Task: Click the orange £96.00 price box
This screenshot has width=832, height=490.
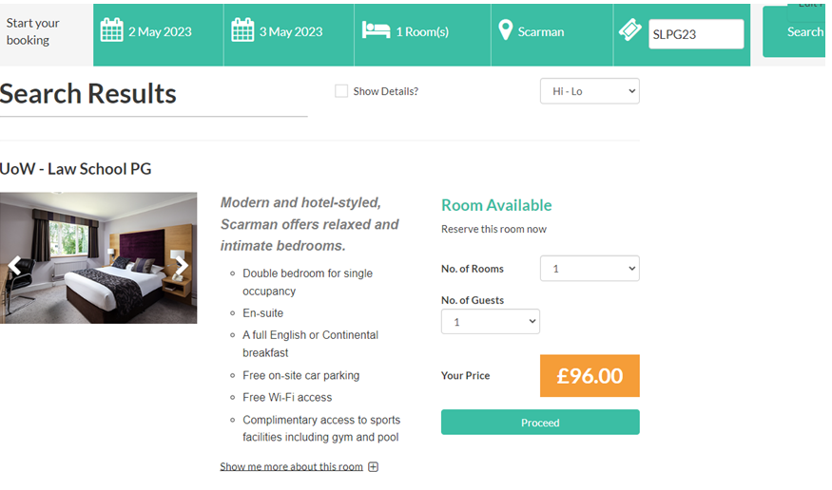Action: point(590,376)
